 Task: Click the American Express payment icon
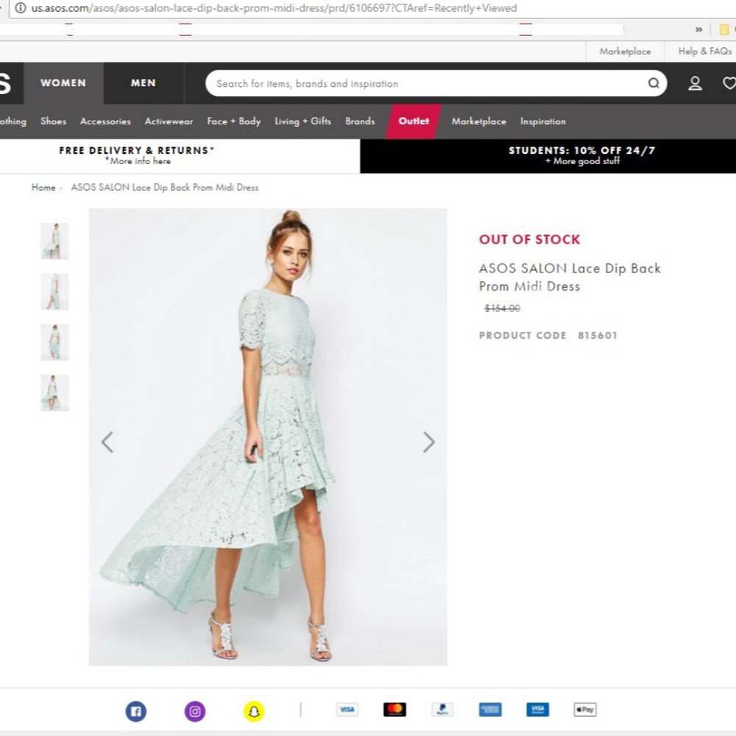(x=490, y=710)
